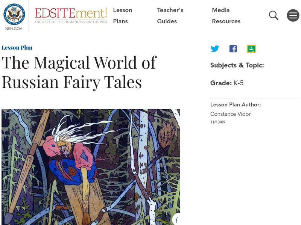Open author Constance Vidor's link
301x225 pixels.
click(230, 114)
